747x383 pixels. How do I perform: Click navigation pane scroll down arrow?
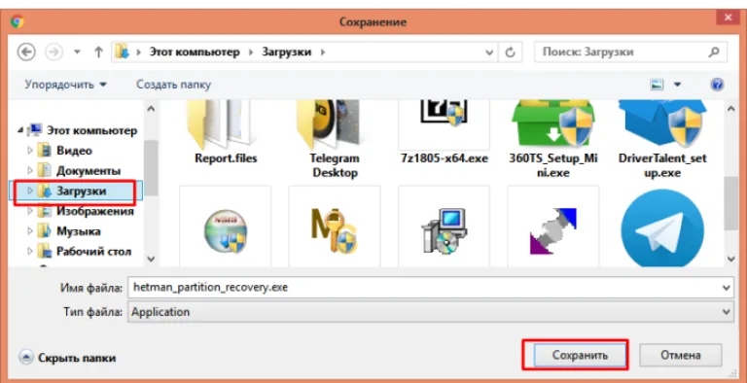pyautogui.click(x=151, y=260)
